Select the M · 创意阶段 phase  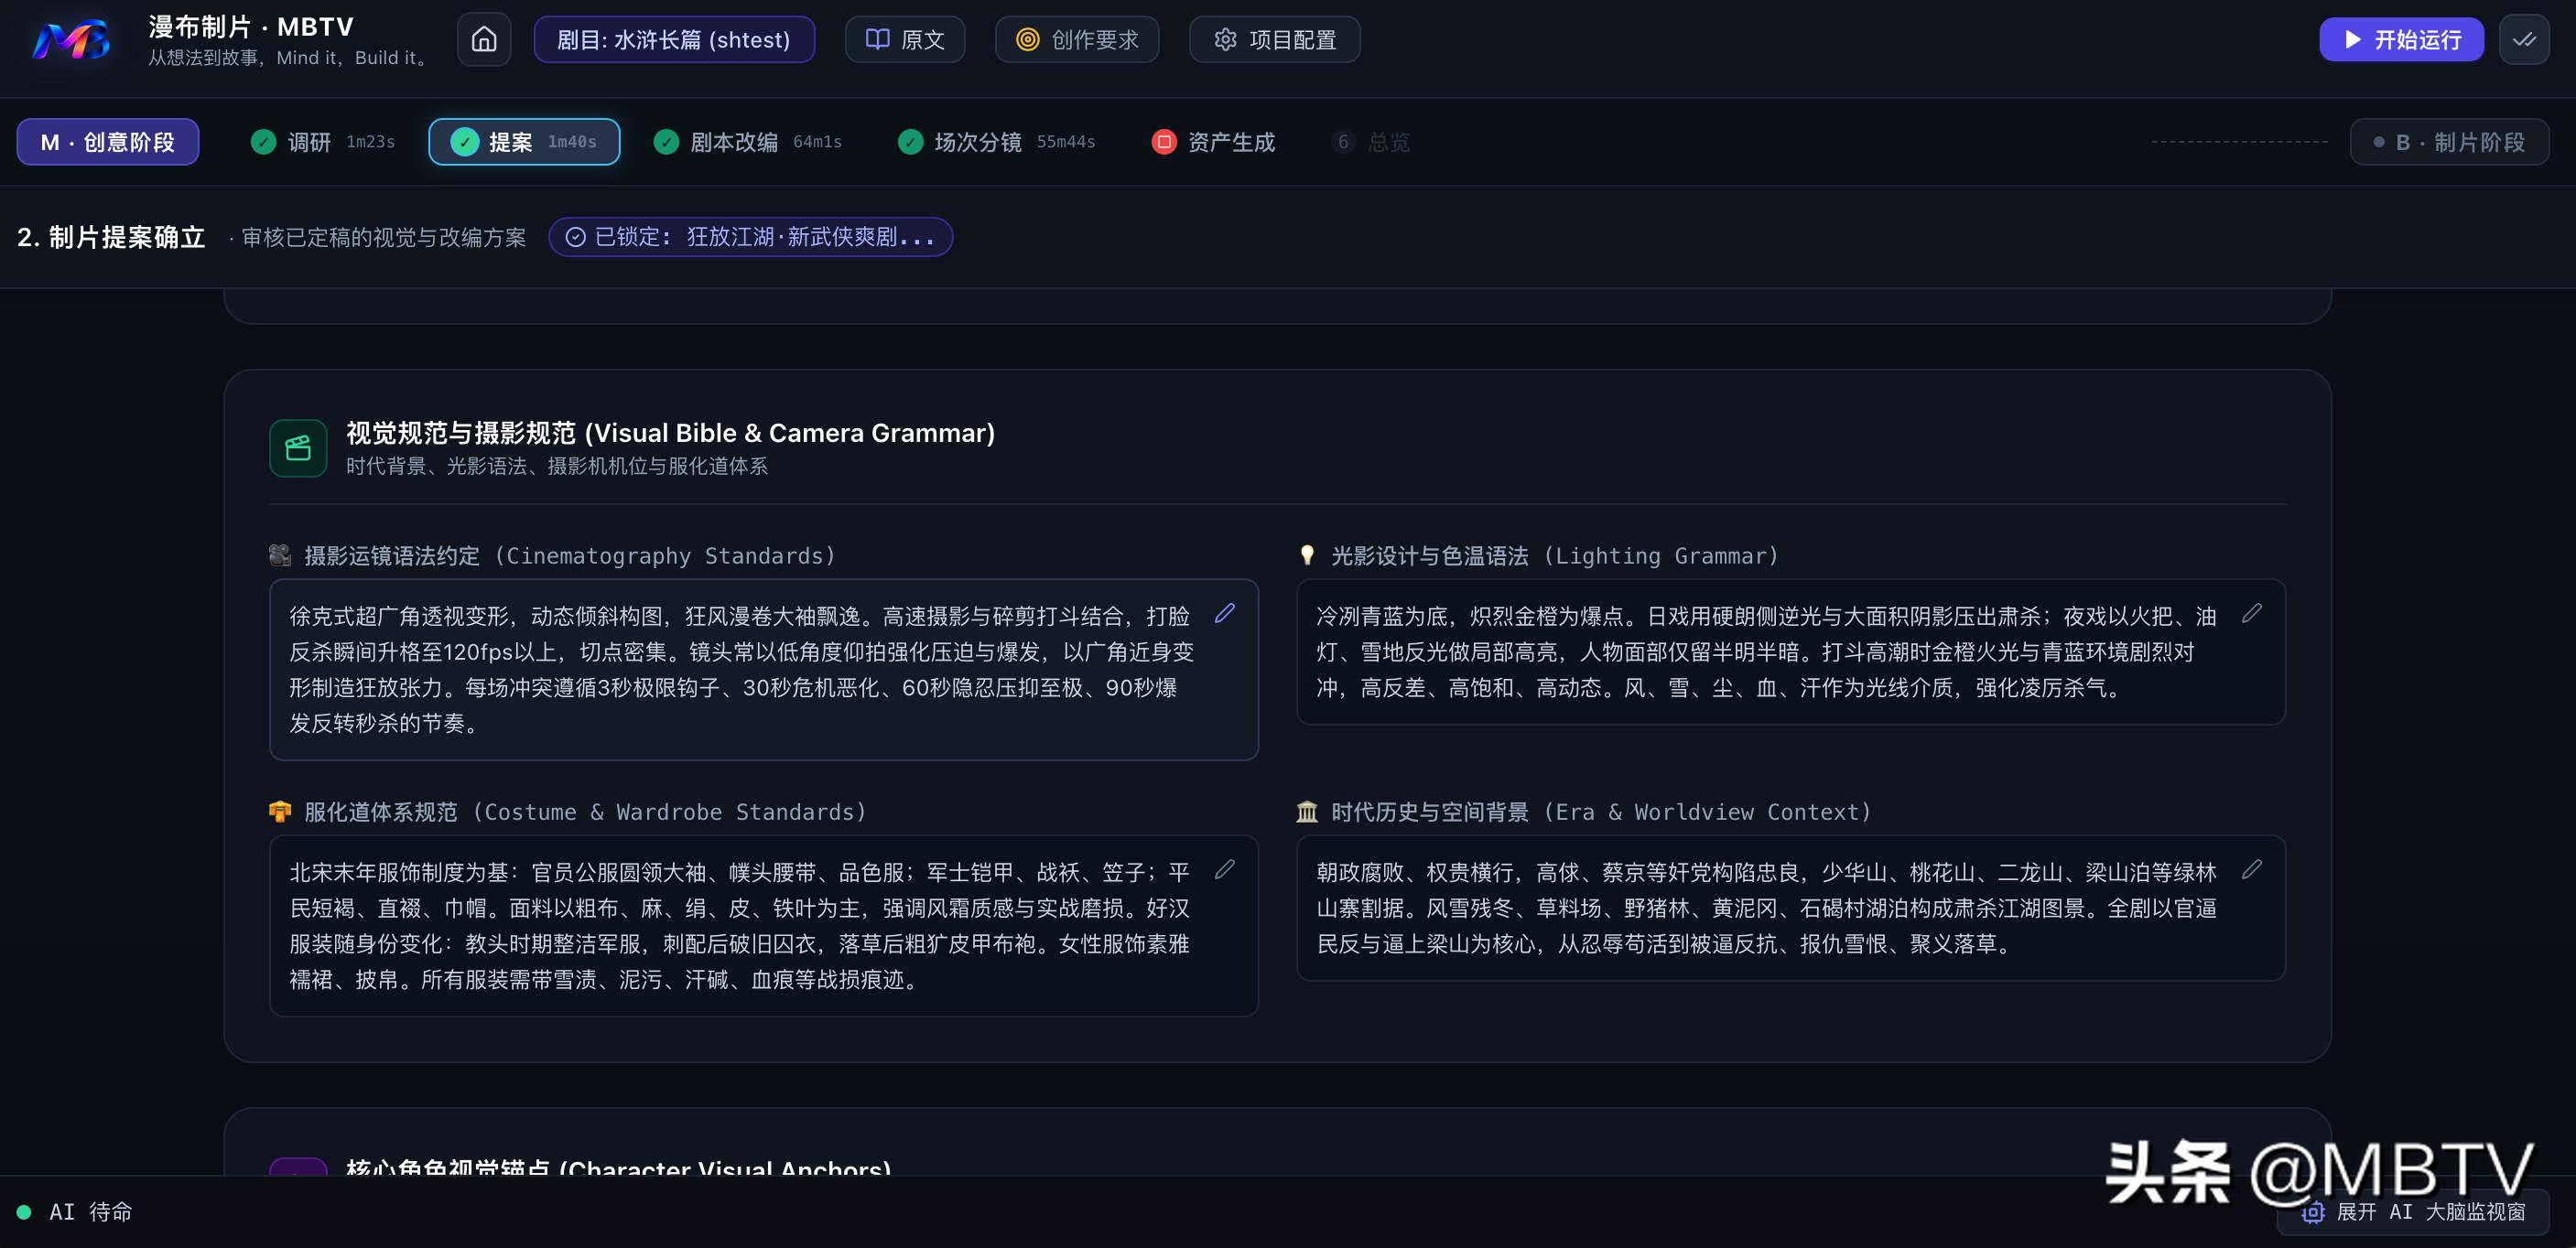click(108, 142)
